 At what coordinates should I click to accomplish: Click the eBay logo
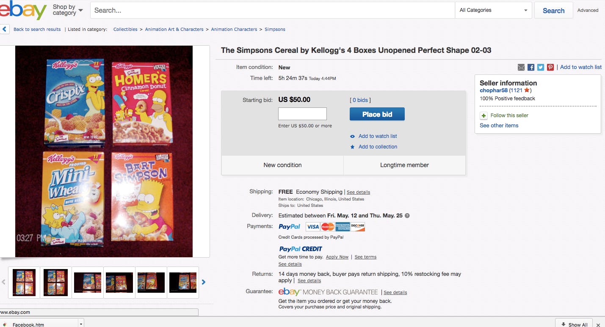pos(23,11)
